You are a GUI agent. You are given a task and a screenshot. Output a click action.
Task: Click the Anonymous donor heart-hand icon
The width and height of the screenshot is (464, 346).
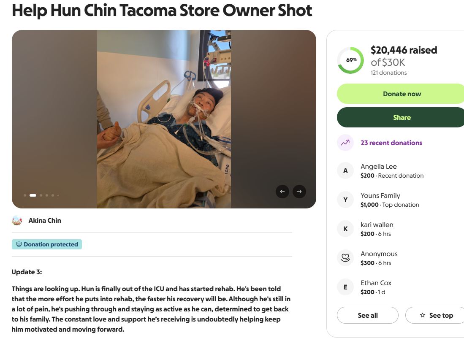345,258
